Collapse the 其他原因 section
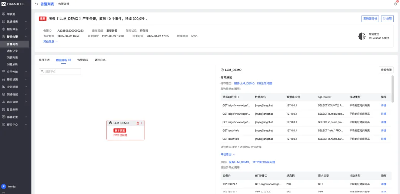 click(227, 154)
